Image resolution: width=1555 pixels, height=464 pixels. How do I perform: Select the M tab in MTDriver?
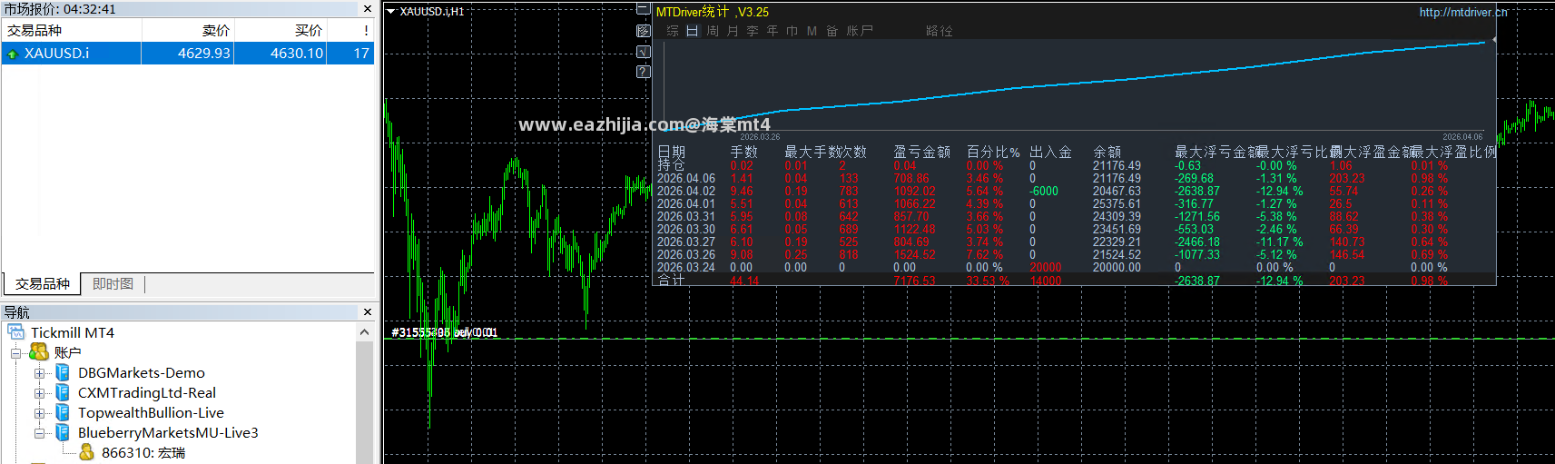812,31
